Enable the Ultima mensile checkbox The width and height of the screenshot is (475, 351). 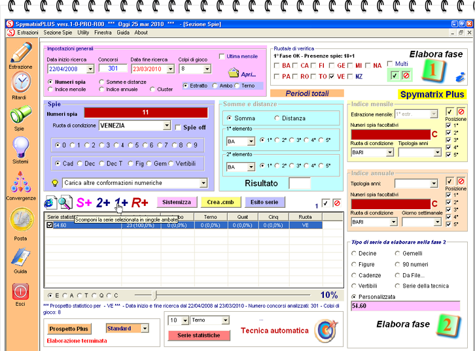222,57
